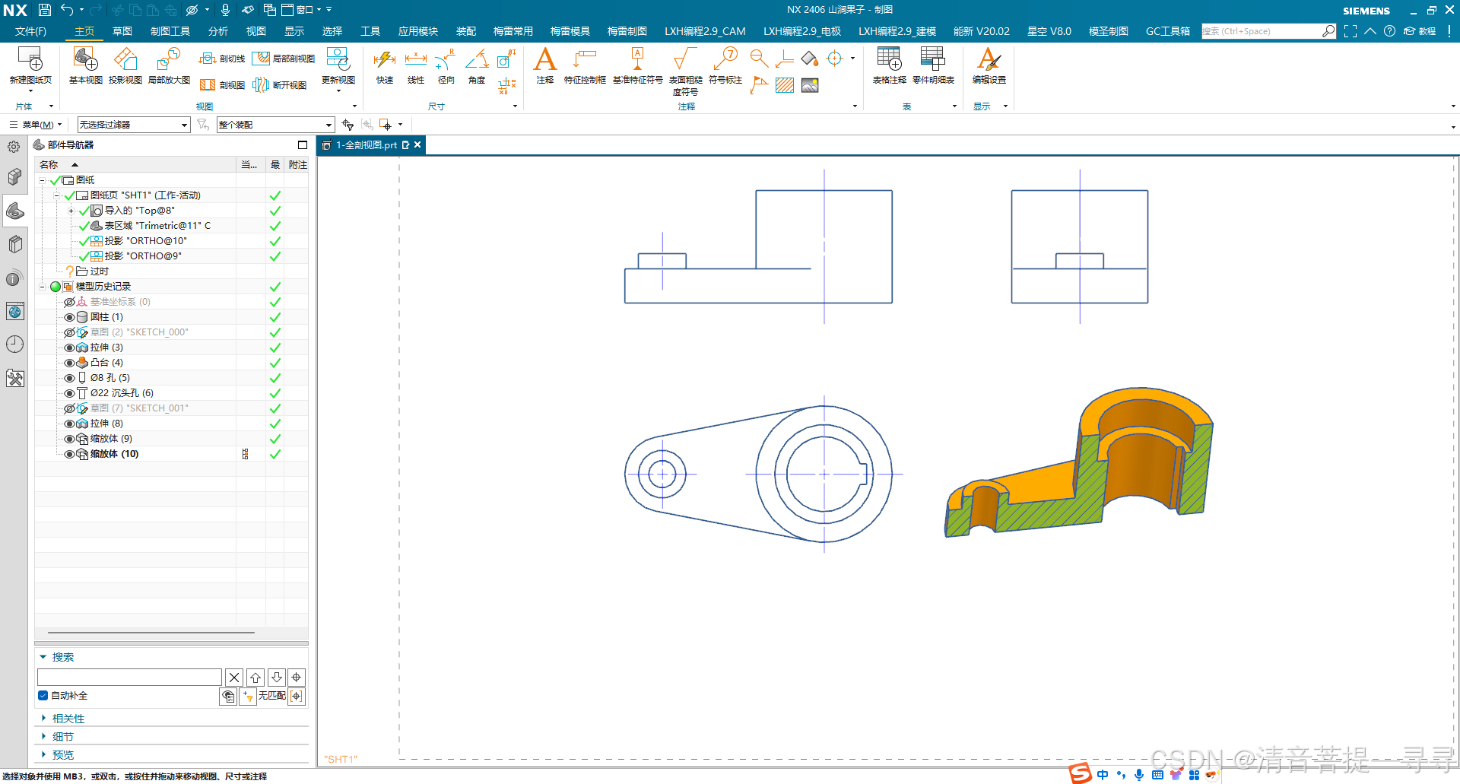Select the Section View (剖视图) tool
1460x784 pixels.
pyautogui.click(x=222, y=85)
